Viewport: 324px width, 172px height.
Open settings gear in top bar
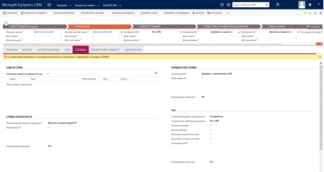[310, 5]
